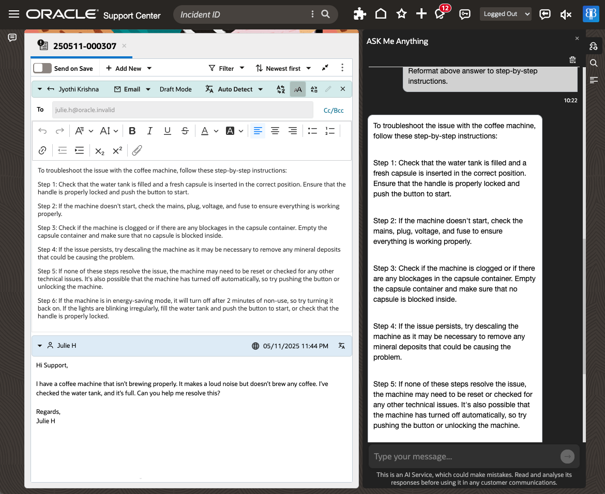This screenshot has width=605, height=494.
Task: Open thread more-options vertical dots
Action: coord(342,68)
